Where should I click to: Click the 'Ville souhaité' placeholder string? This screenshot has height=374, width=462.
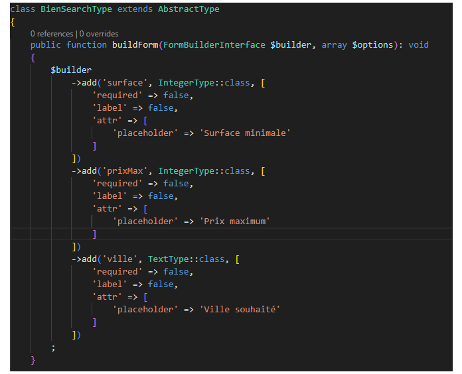pyautogui.click(x=240, y=309)
